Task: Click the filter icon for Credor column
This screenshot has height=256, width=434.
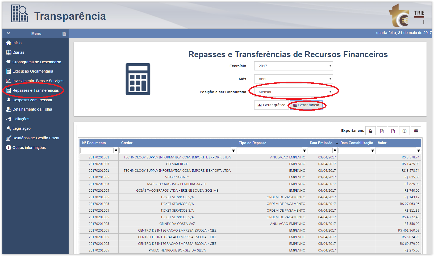Action: tap(233, 151)
